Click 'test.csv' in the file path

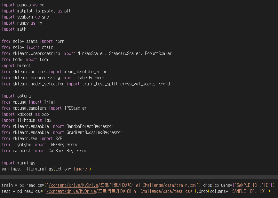click(183, 191)
